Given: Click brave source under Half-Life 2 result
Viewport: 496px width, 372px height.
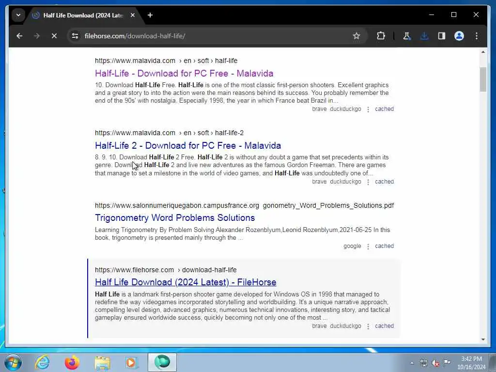Looking at the screenshot, I should click(x=319, y=182).
